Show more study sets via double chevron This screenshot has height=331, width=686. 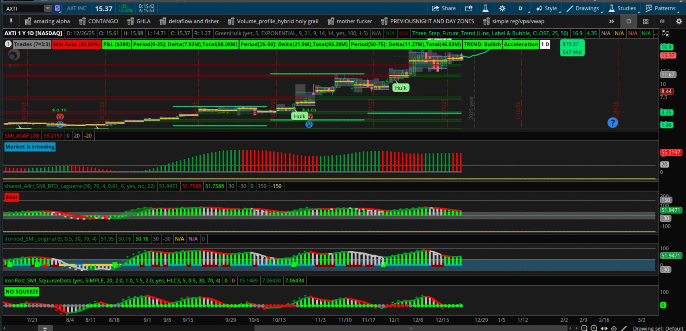click(x=611, y=21)
